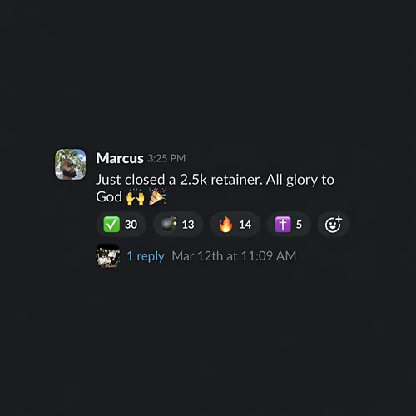Click the reaction count 14

(245, 225)
